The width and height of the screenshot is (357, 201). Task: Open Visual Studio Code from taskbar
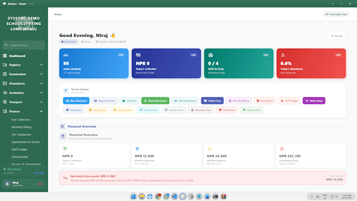pyautogui.click(x=174, y=196)
